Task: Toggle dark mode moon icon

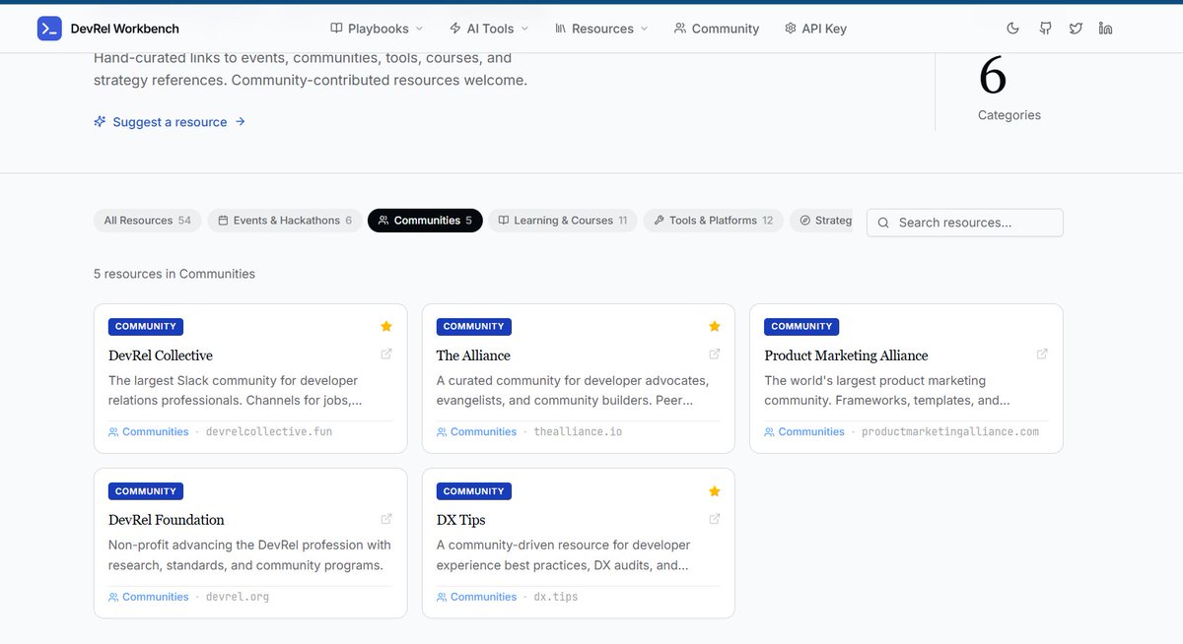Action: coord(1012,29)
